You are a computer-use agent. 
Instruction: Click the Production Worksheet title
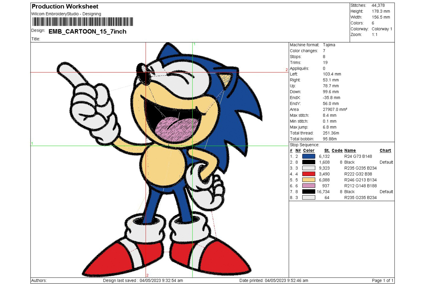pos(65,7)
